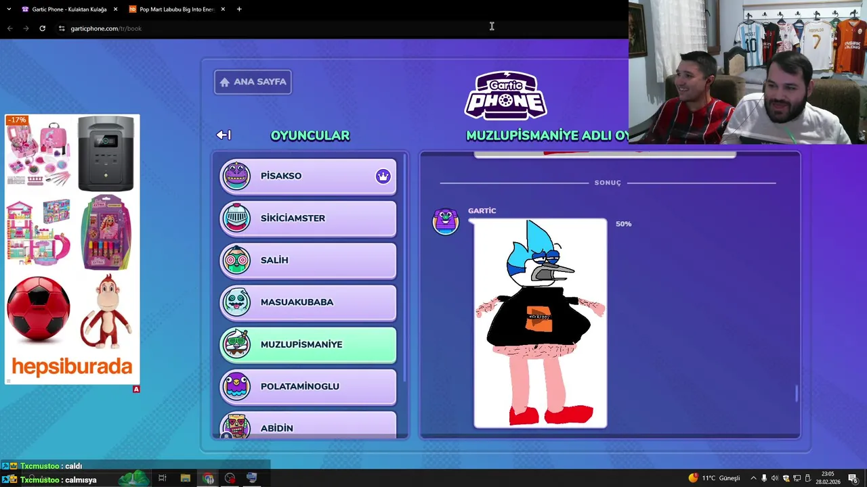This screenshot has height=487, width=867.
Task: Click PİSAKSO's crown host icon
Action: [383, 177]
